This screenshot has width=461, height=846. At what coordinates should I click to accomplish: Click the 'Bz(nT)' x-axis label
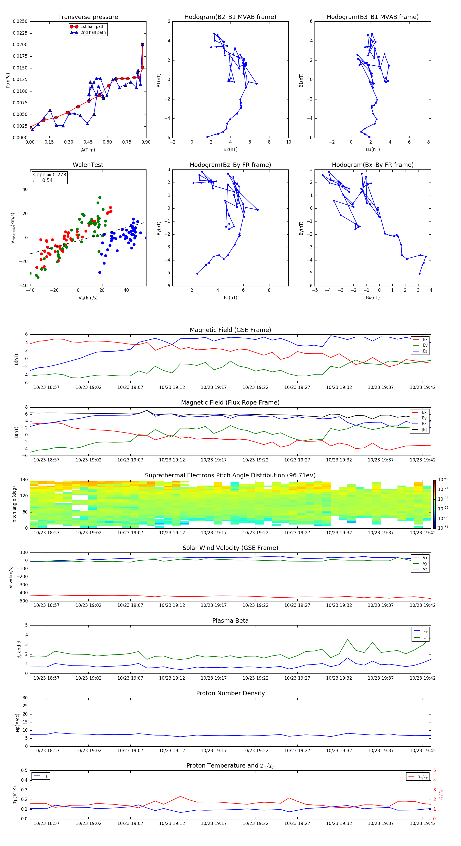[230, 298]
